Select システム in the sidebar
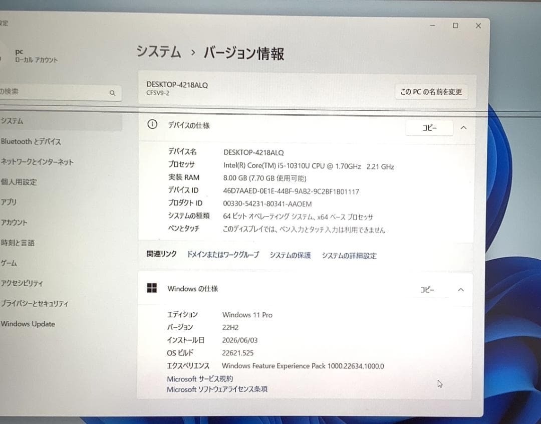 pos(61,121)
